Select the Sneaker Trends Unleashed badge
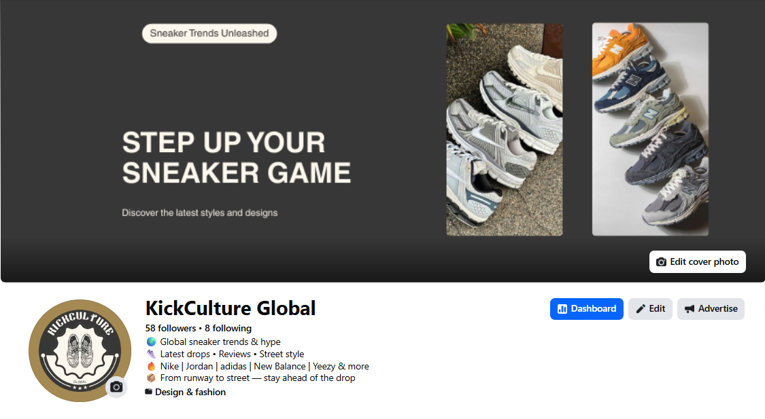The image size is (765, 419). tap(209, 34)
